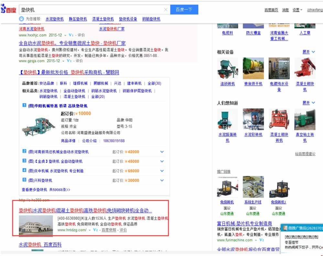Click the V2 credit icon under www.hntdzg.com

(95, 230)
